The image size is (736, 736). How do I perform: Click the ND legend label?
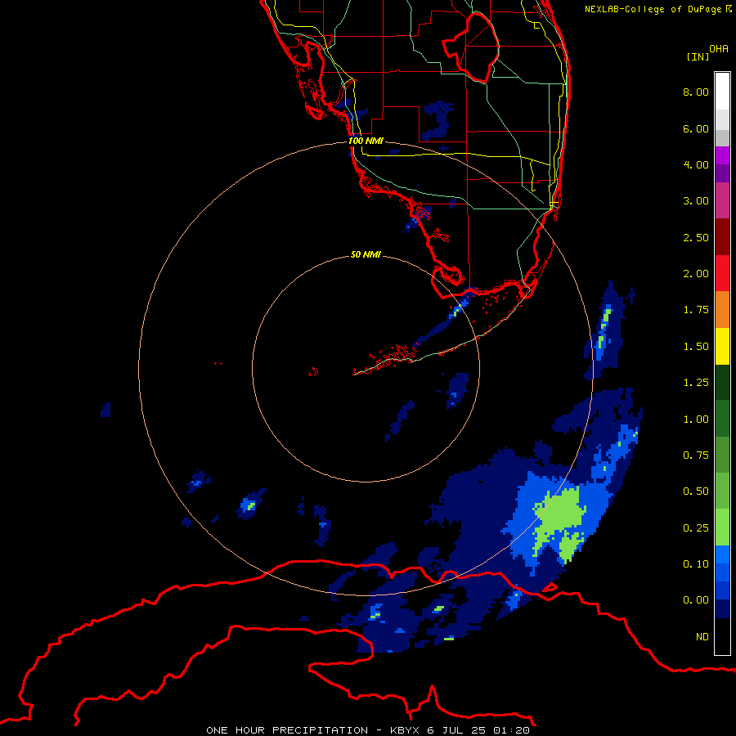click(702, 637)
